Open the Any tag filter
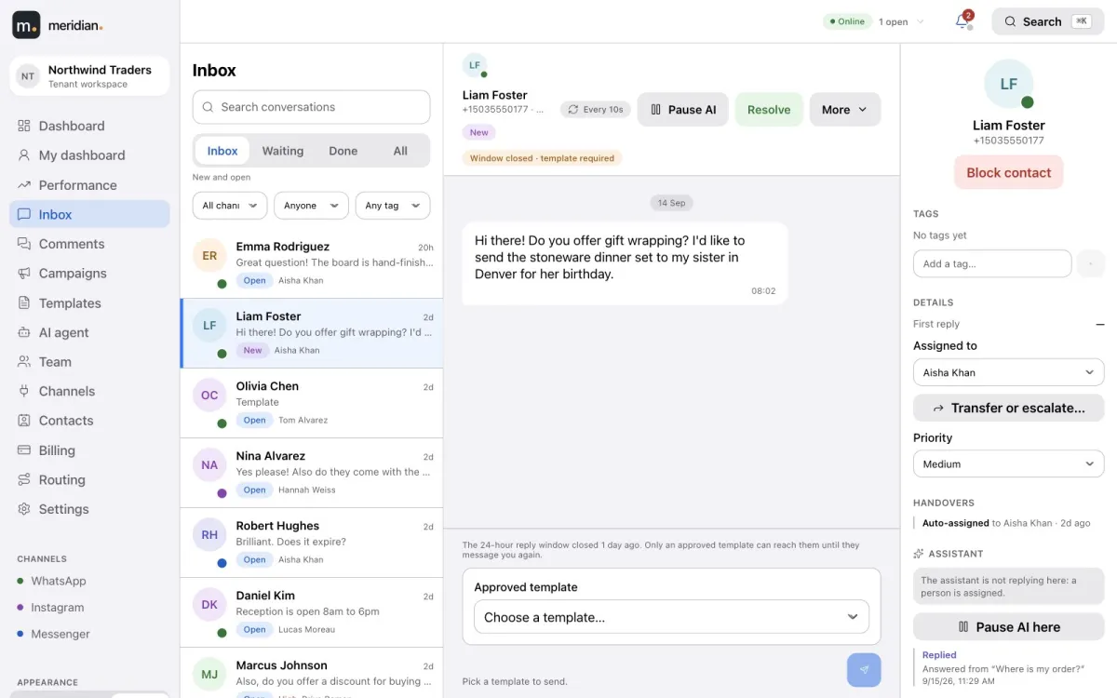Viewport: 1117px width, 698px height. point(393,206)
